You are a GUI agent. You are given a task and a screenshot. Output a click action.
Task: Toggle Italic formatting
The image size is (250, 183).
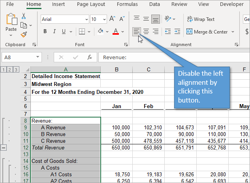pyautogui.click(x=55, y=32)
